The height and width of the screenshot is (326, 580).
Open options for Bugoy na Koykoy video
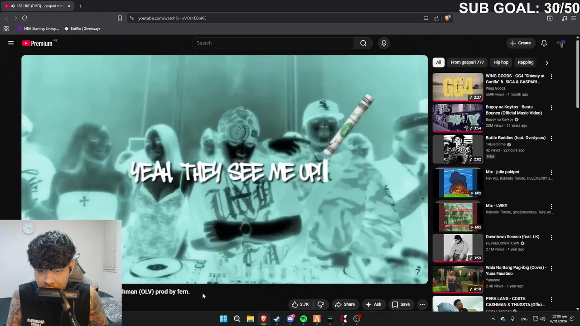click(x=551, y=108)
